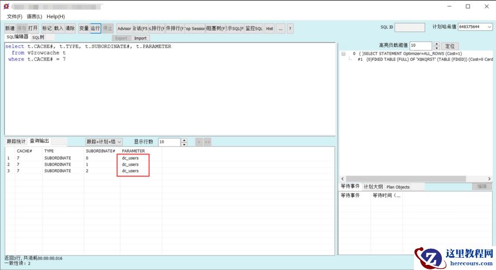This screenshot has height=270, width=496.
Task: Click the double-arrow last page button
Action: click(207, 142)
